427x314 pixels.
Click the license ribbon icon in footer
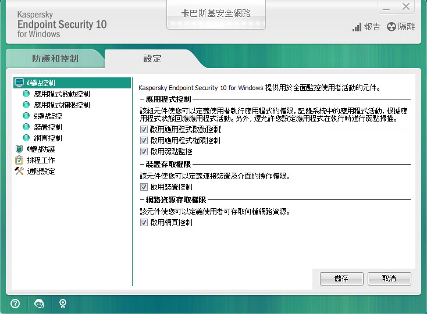(x=62, y=303)
